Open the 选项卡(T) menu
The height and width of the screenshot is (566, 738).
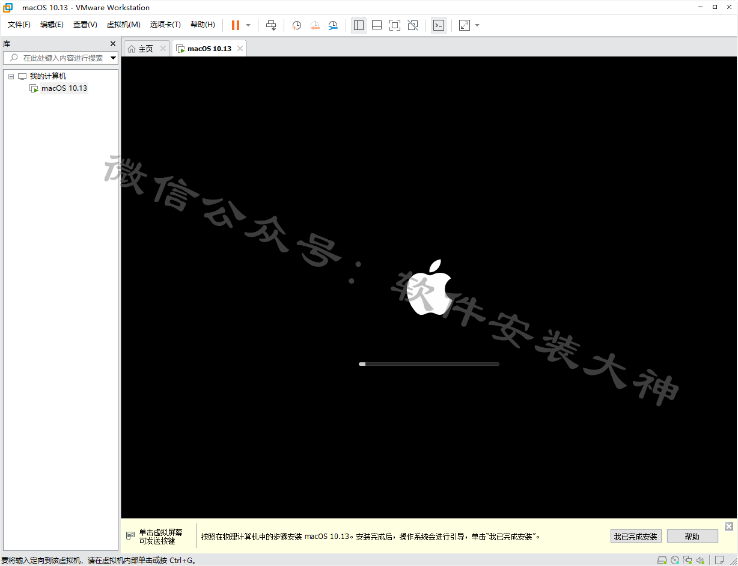click(x=165, y=25)
